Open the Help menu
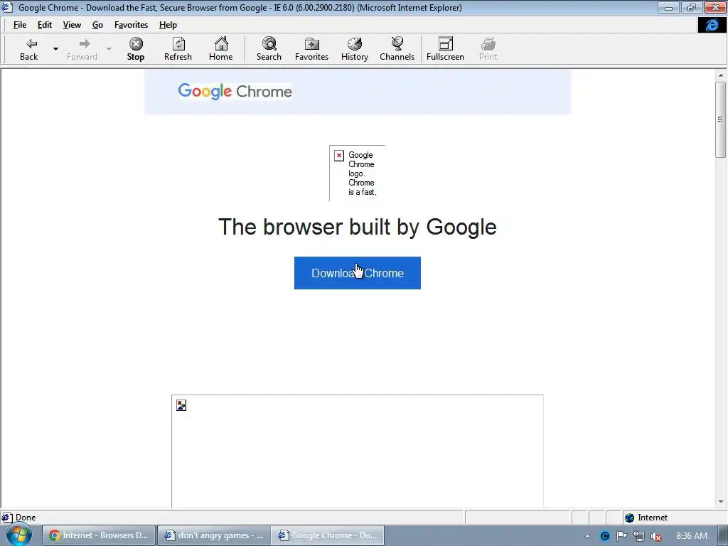The image size is (728, 546). point(168,25)
